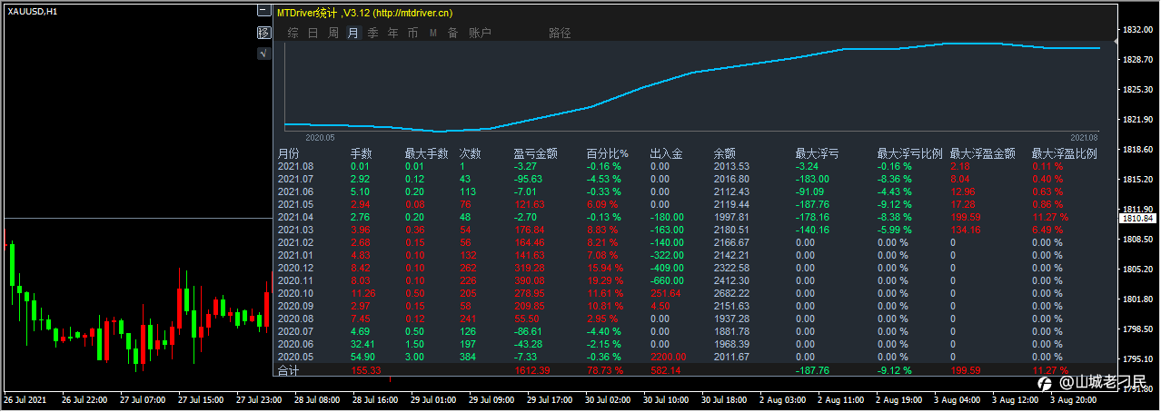This screenshot has width=1161, height=412.
Task: Select the 2021.02 month row
Action: click(x=695, y=243)
